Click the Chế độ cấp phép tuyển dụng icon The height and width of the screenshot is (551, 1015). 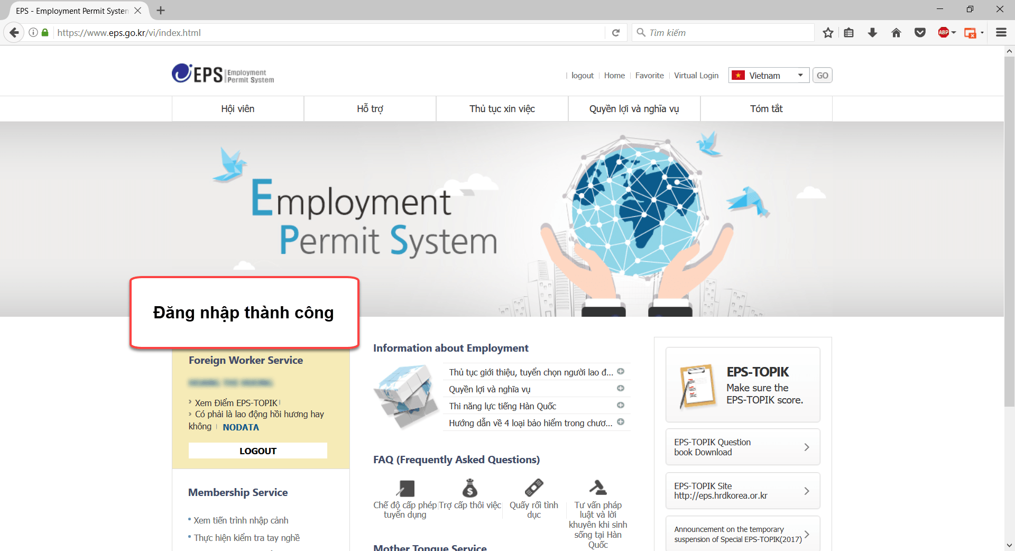[405, 488]
